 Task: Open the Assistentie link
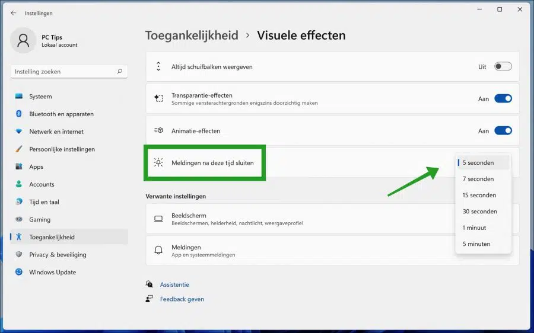[174, 284]
